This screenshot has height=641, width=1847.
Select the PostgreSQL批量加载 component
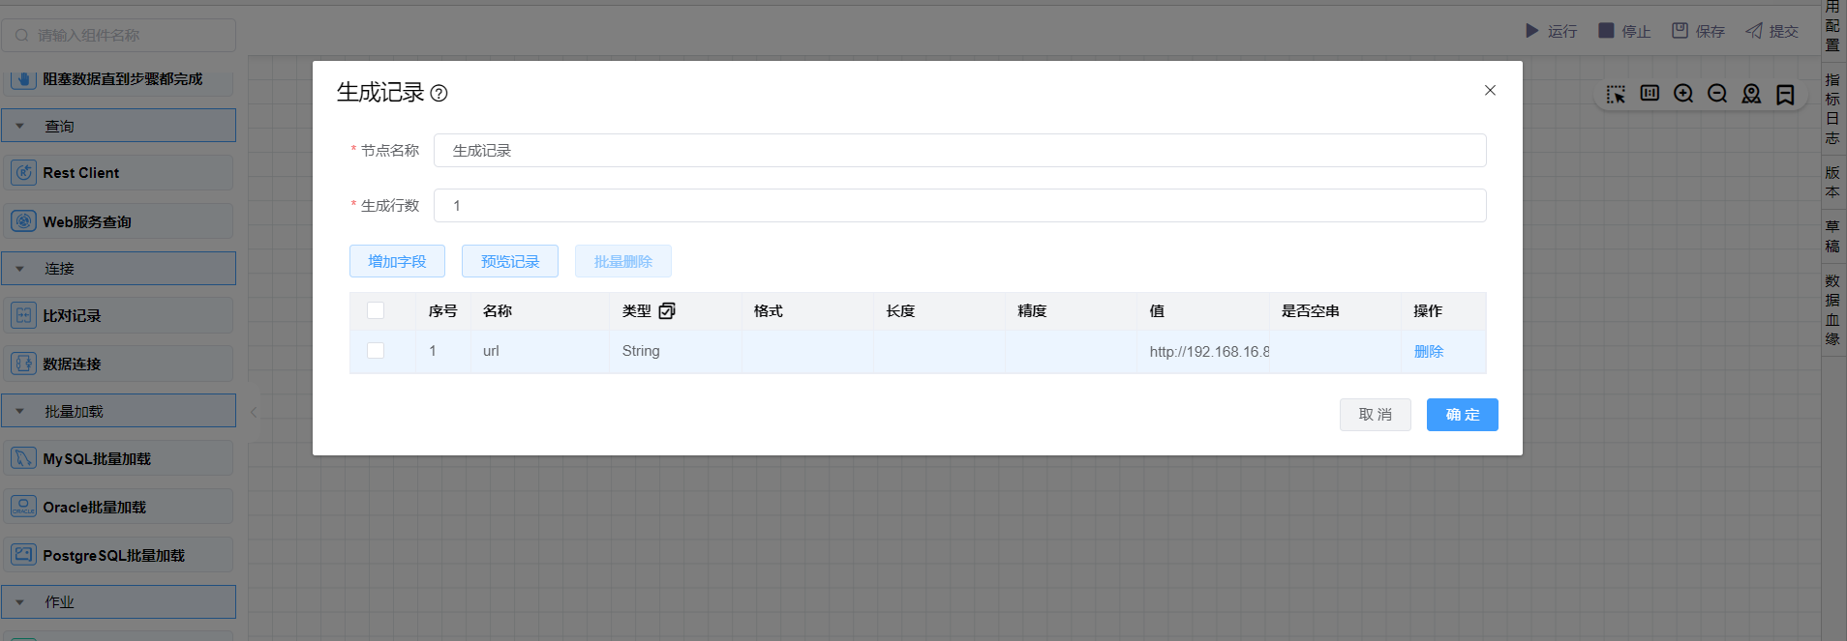[x=118, y=555]
